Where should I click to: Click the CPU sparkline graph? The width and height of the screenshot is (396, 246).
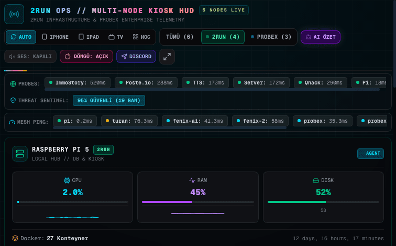(x=72, y=217)
